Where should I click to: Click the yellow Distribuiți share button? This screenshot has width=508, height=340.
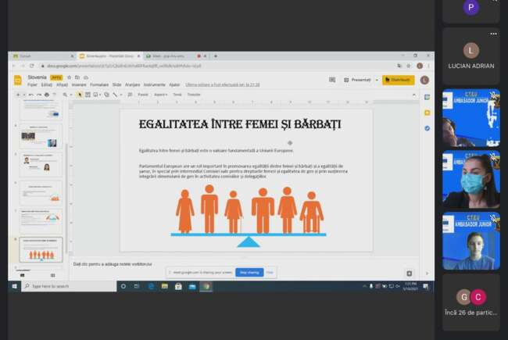(399, 80)
